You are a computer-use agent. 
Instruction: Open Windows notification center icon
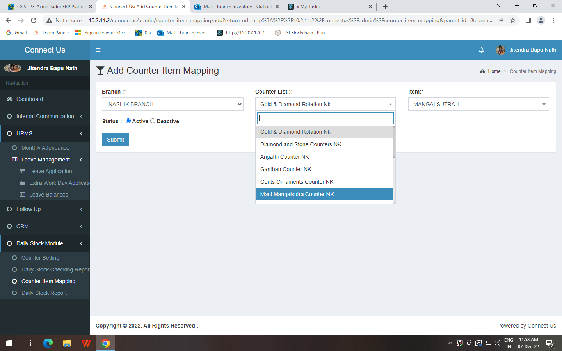click(550, 344)
